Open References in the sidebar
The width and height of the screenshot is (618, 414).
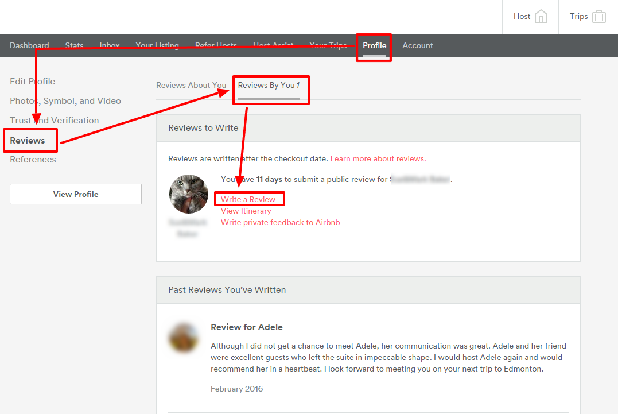pos(33,160)
